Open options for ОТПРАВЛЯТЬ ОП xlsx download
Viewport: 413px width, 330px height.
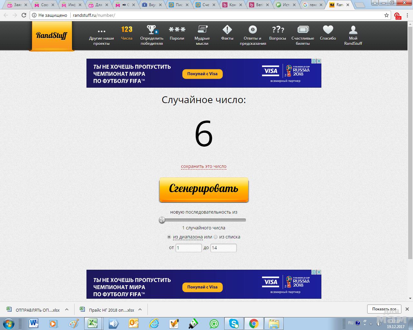(67, 310)
